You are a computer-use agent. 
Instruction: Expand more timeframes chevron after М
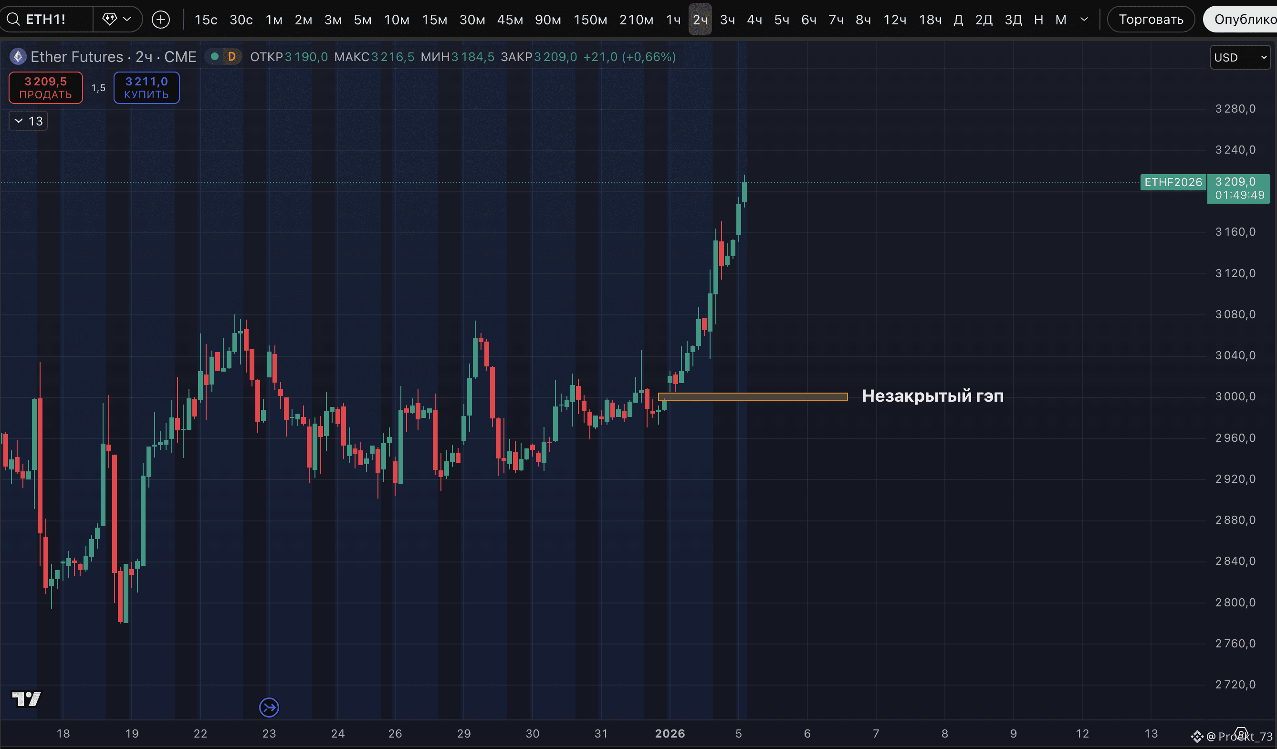pos(1084,19)
